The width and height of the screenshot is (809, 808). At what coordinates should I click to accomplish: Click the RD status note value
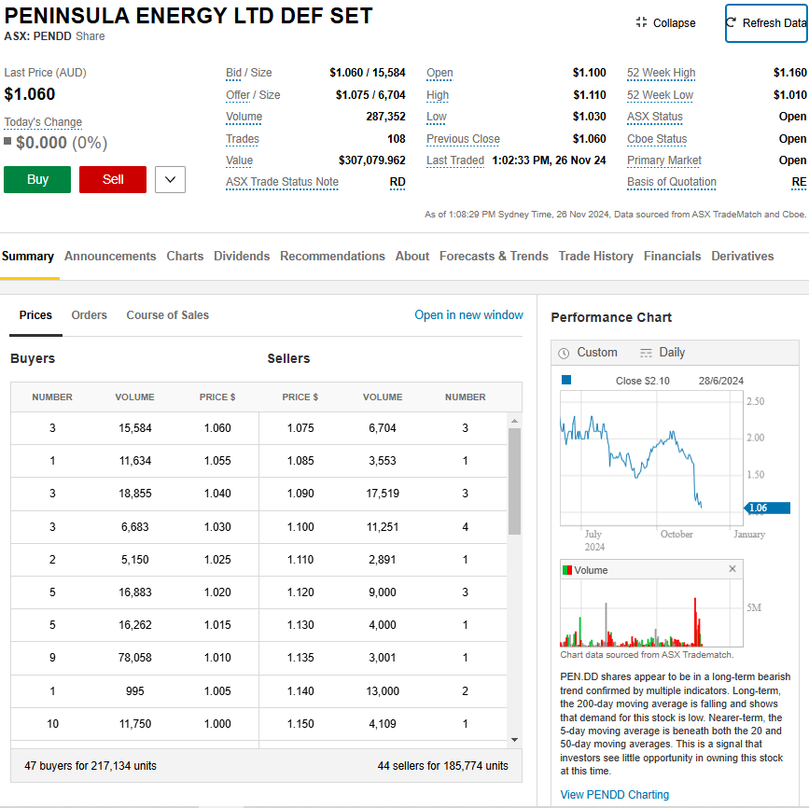(398, 182)
